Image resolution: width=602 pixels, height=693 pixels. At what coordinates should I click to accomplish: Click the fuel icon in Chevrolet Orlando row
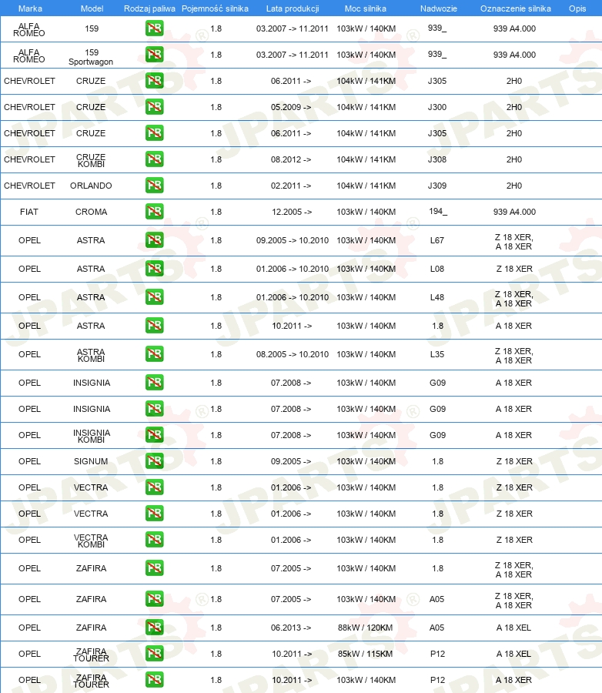click(x=154, y=185)
